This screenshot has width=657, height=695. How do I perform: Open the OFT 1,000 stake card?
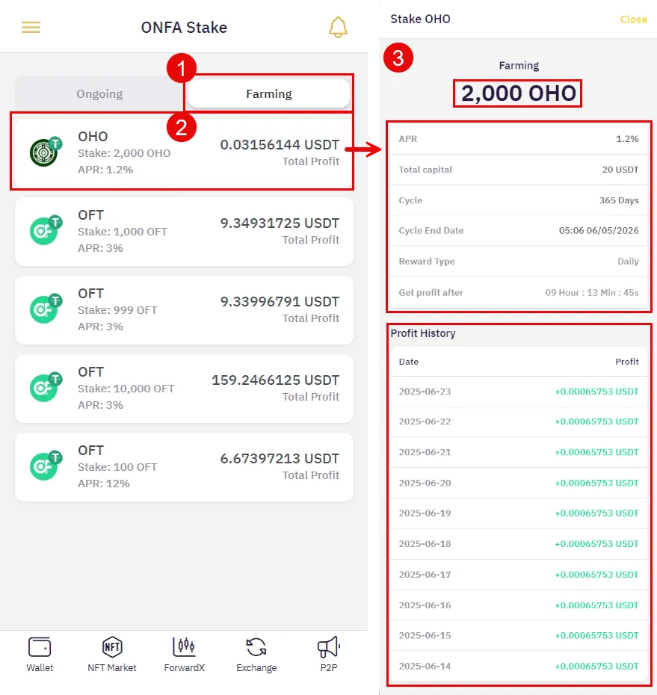tap(184, 232)
